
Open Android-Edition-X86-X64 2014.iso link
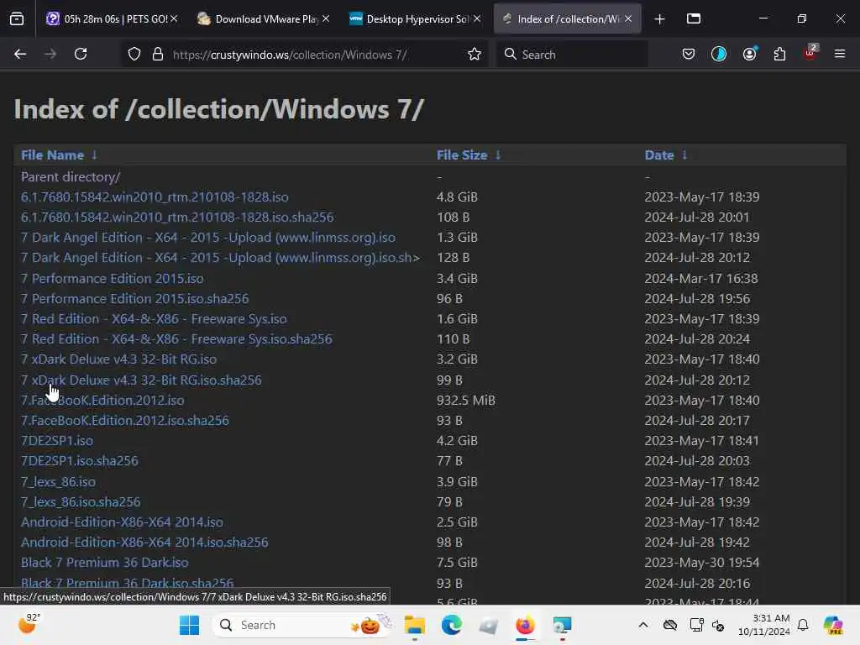[x=122, y=522]
